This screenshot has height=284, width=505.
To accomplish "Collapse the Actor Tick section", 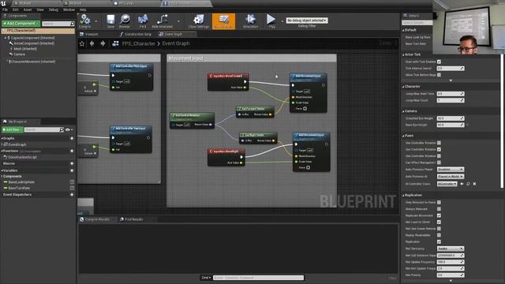I will [x=403, y=54].
